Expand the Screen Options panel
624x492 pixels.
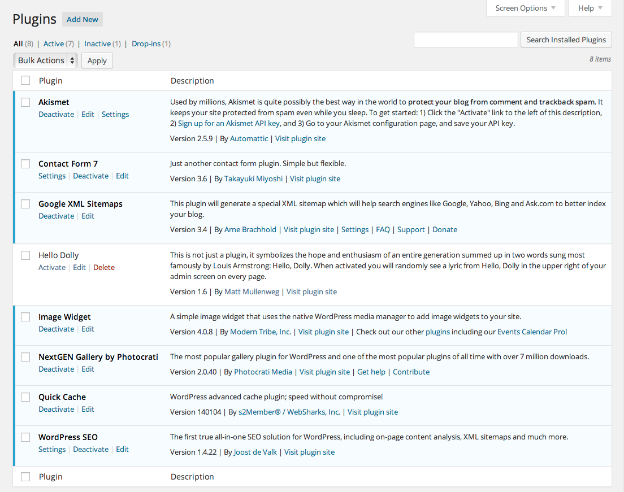coord(521,8)
